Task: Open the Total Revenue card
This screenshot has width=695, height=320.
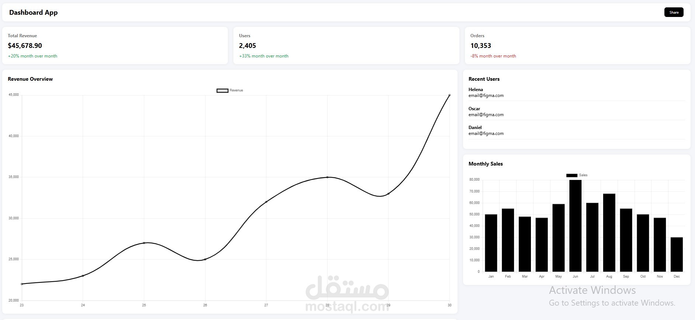Action: 115,46
